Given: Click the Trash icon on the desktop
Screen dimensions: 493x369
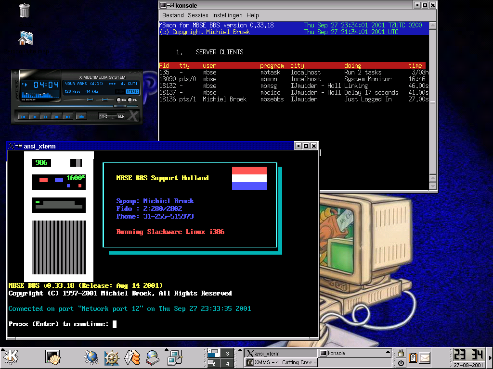Looking at the screenshot, I should coord(25,10).
